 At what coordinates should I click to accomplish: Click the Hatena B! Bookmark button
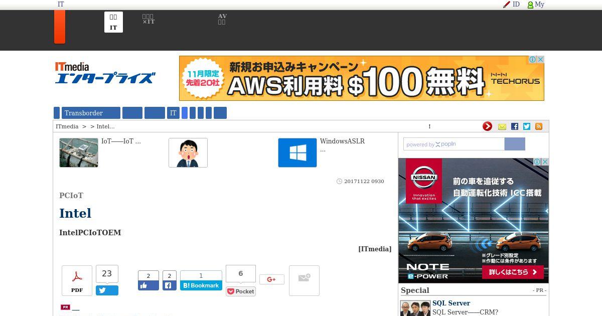[201, 285]
